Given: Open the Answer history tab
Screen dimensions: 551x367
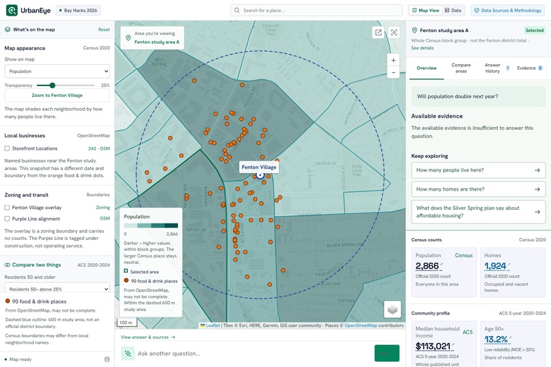Looking at the screenshot, I should (497, 68).
